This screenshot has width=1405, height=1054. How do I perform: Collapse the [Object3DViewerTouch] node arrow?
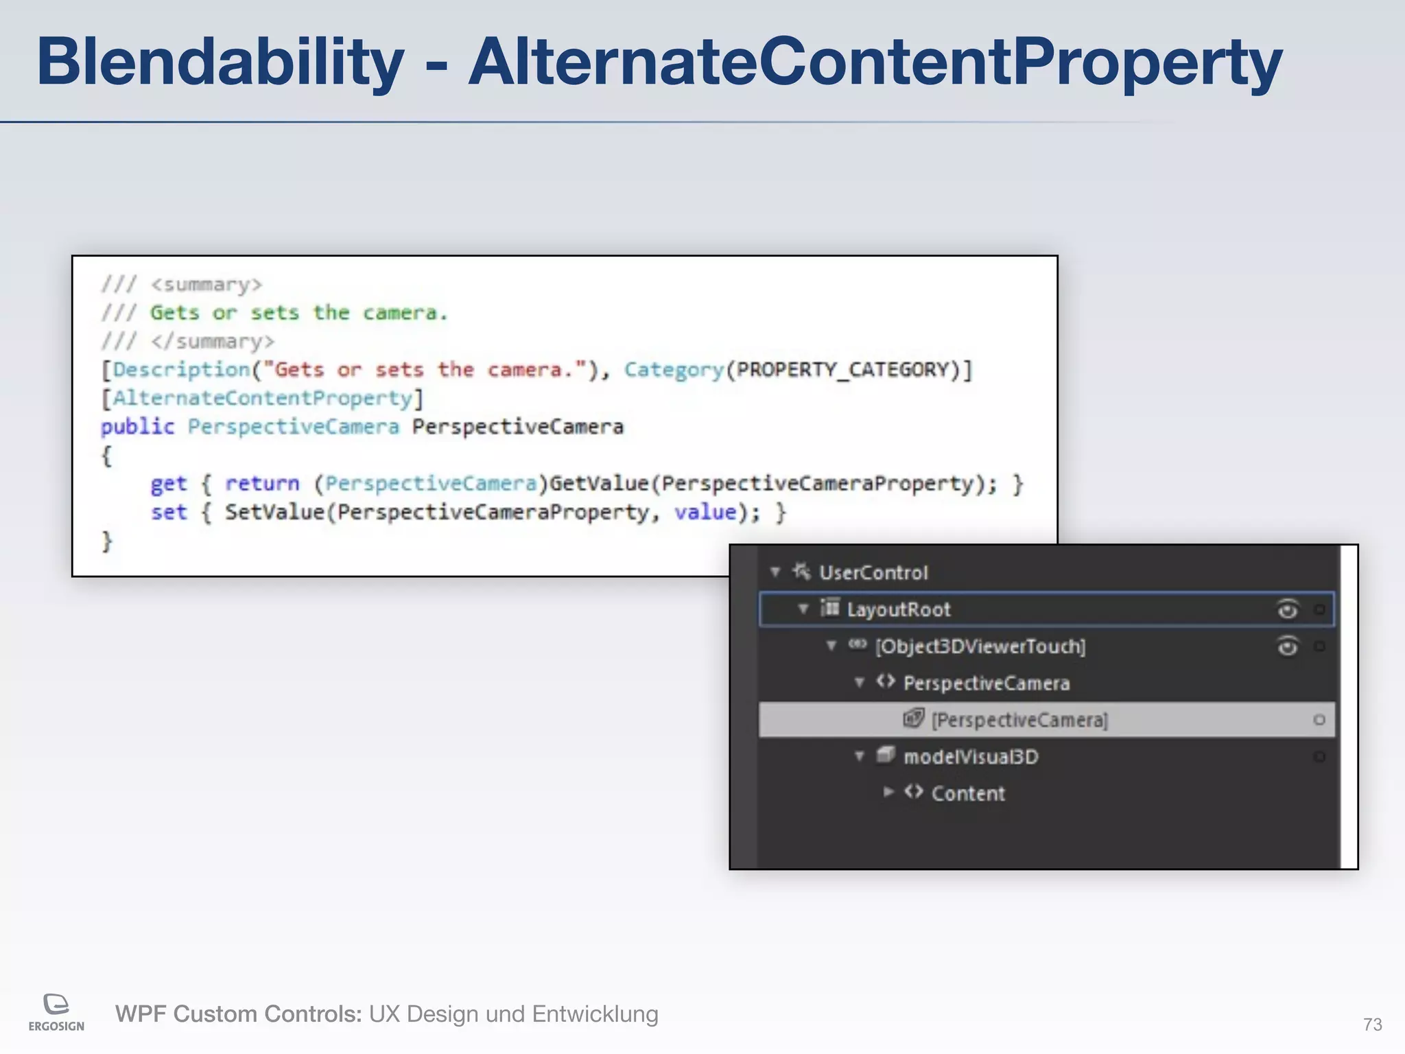[831, 646]
